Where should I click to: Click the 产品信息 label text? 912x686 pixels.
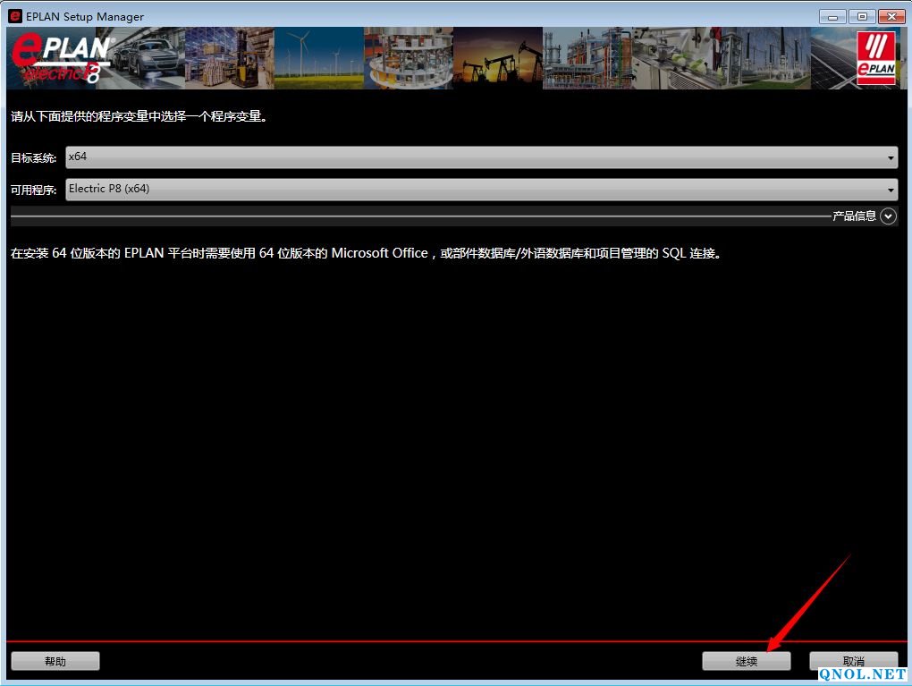click(x=854, y=216)
